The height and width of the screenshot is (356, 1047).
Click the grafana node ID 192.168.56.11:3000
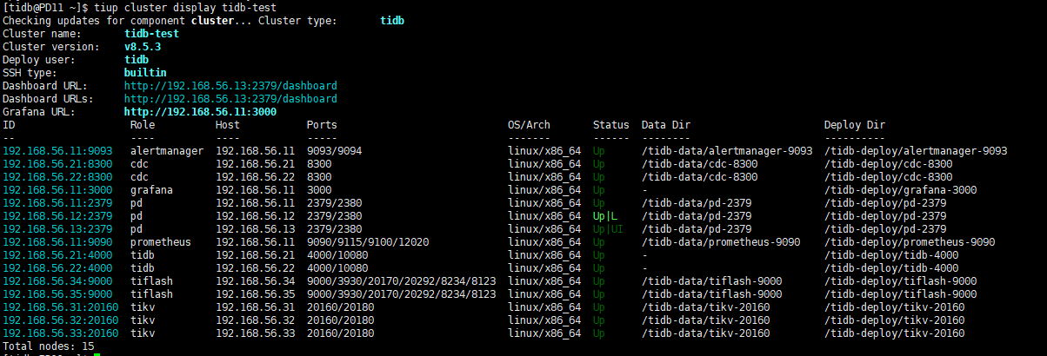click(x=57, y=190)
